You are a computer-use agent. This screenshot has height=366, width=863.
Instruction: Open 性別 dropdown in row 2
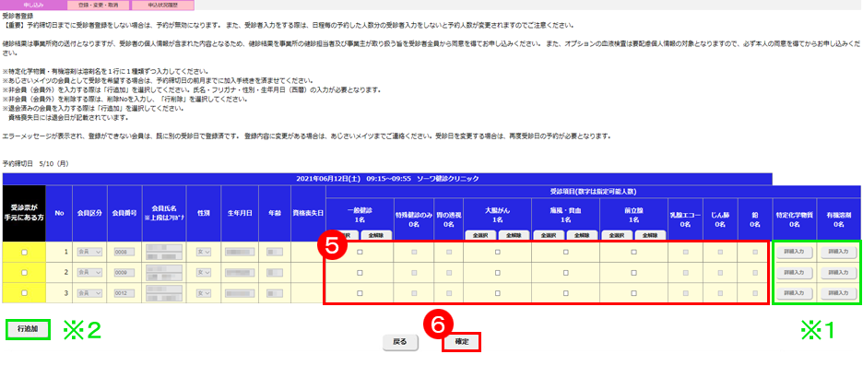pos(204,273)
